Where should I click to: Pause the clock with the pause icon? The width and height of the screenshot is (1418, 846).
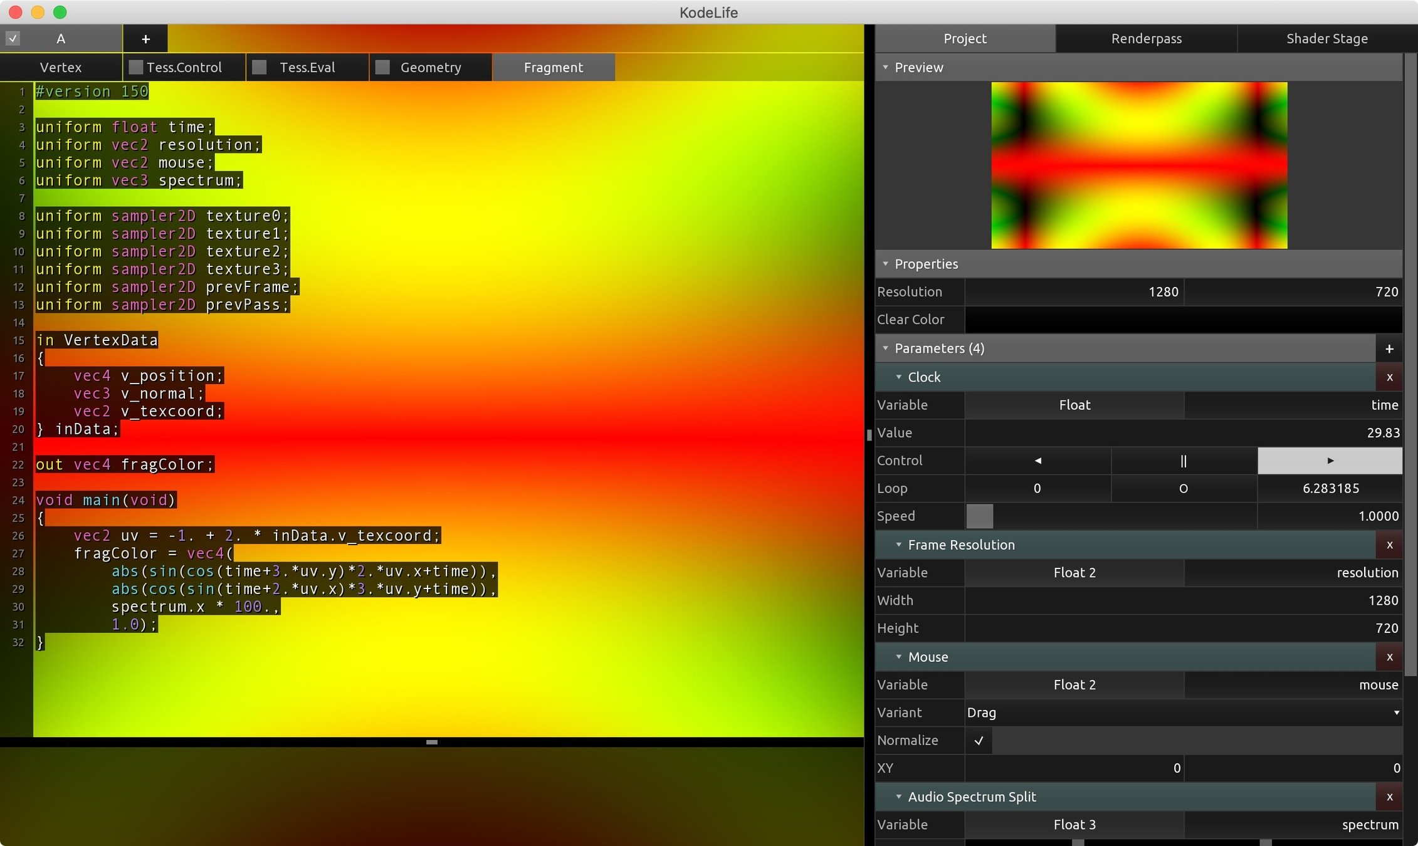pyautogui.click(x=1184, y=461)
